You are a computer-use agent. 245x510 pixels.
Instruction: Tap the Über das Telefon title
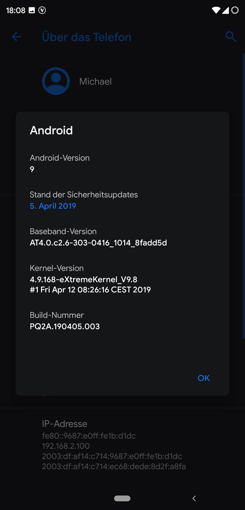[86, 37]
